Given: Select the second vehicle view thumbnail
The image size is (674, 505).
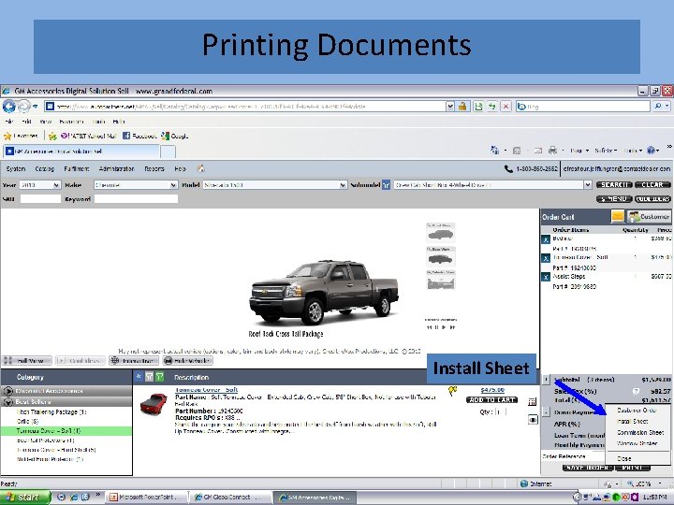Looking at the screenshot, I should [x=441, y=256].
